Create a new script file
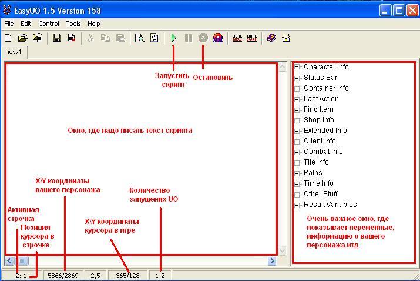The height and width of the screenshot is (281, 420). (x=8, y=38)
